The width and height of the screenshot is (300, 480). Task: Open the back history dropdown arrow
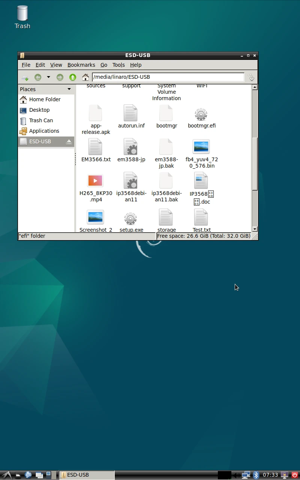[x=48, y=77]
